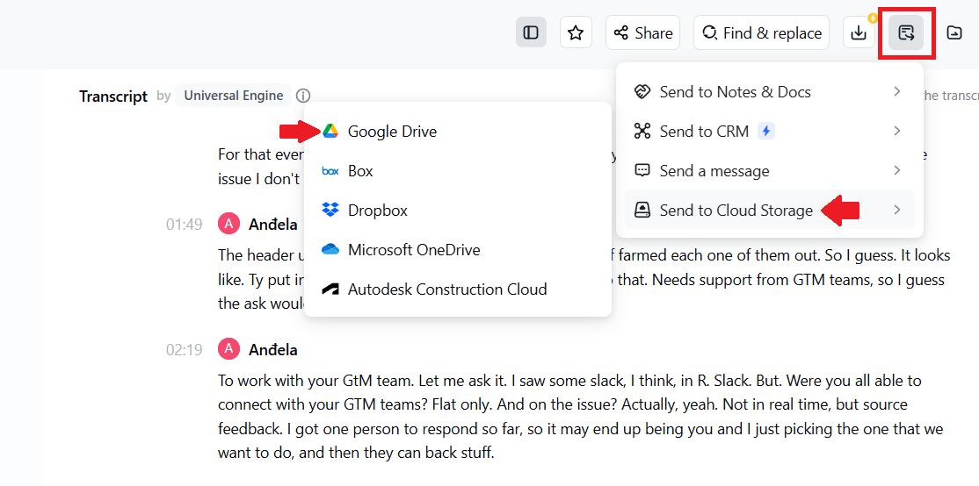Click Anđela's avatar at 01:49

click(x=228, y=225)
